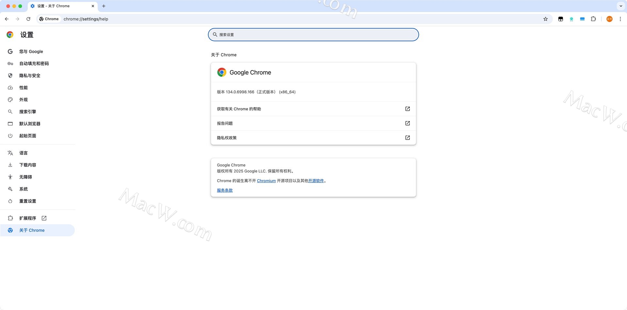Image resolution: width=627 pixels, height=310 pixels.
Task: Click the forward navigation arrow
Action: coord(18,19)
